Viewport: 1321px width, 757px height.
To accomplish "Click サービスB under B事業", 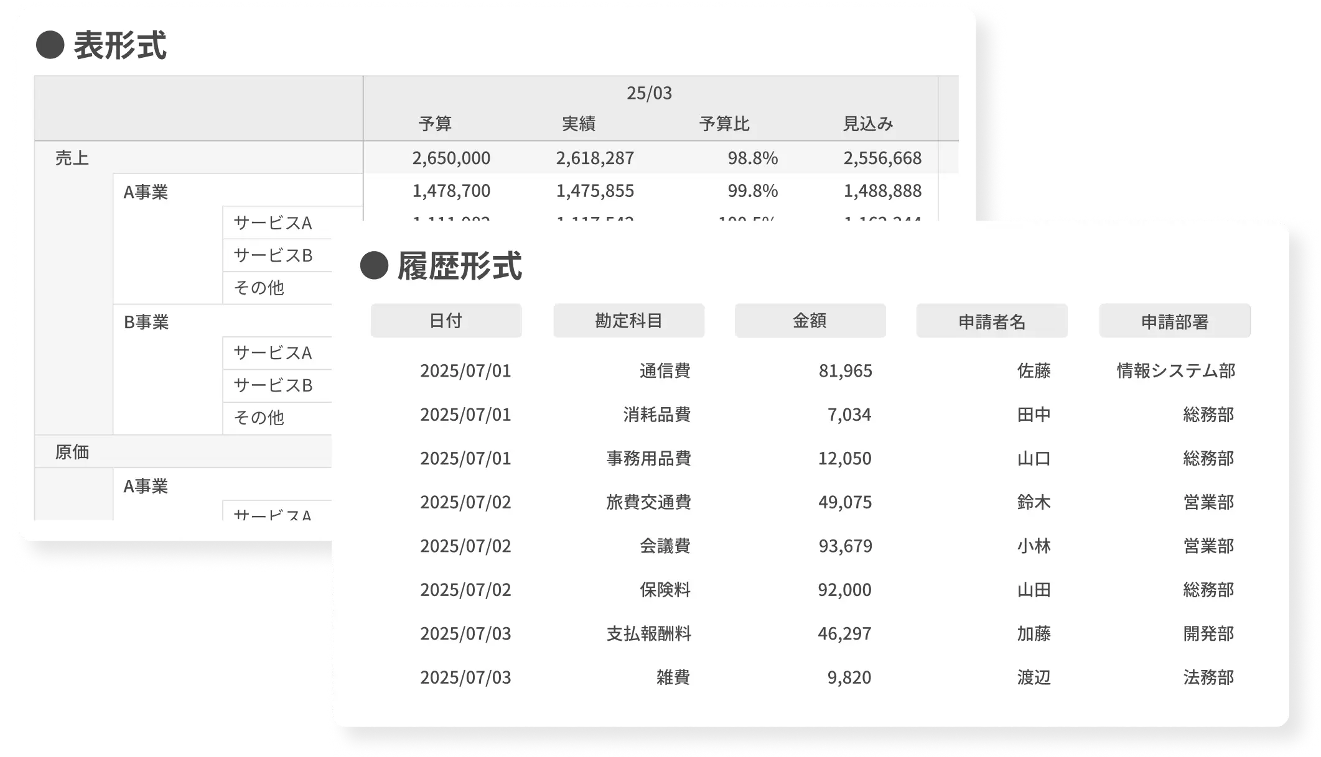I will (x=273, y=385).
